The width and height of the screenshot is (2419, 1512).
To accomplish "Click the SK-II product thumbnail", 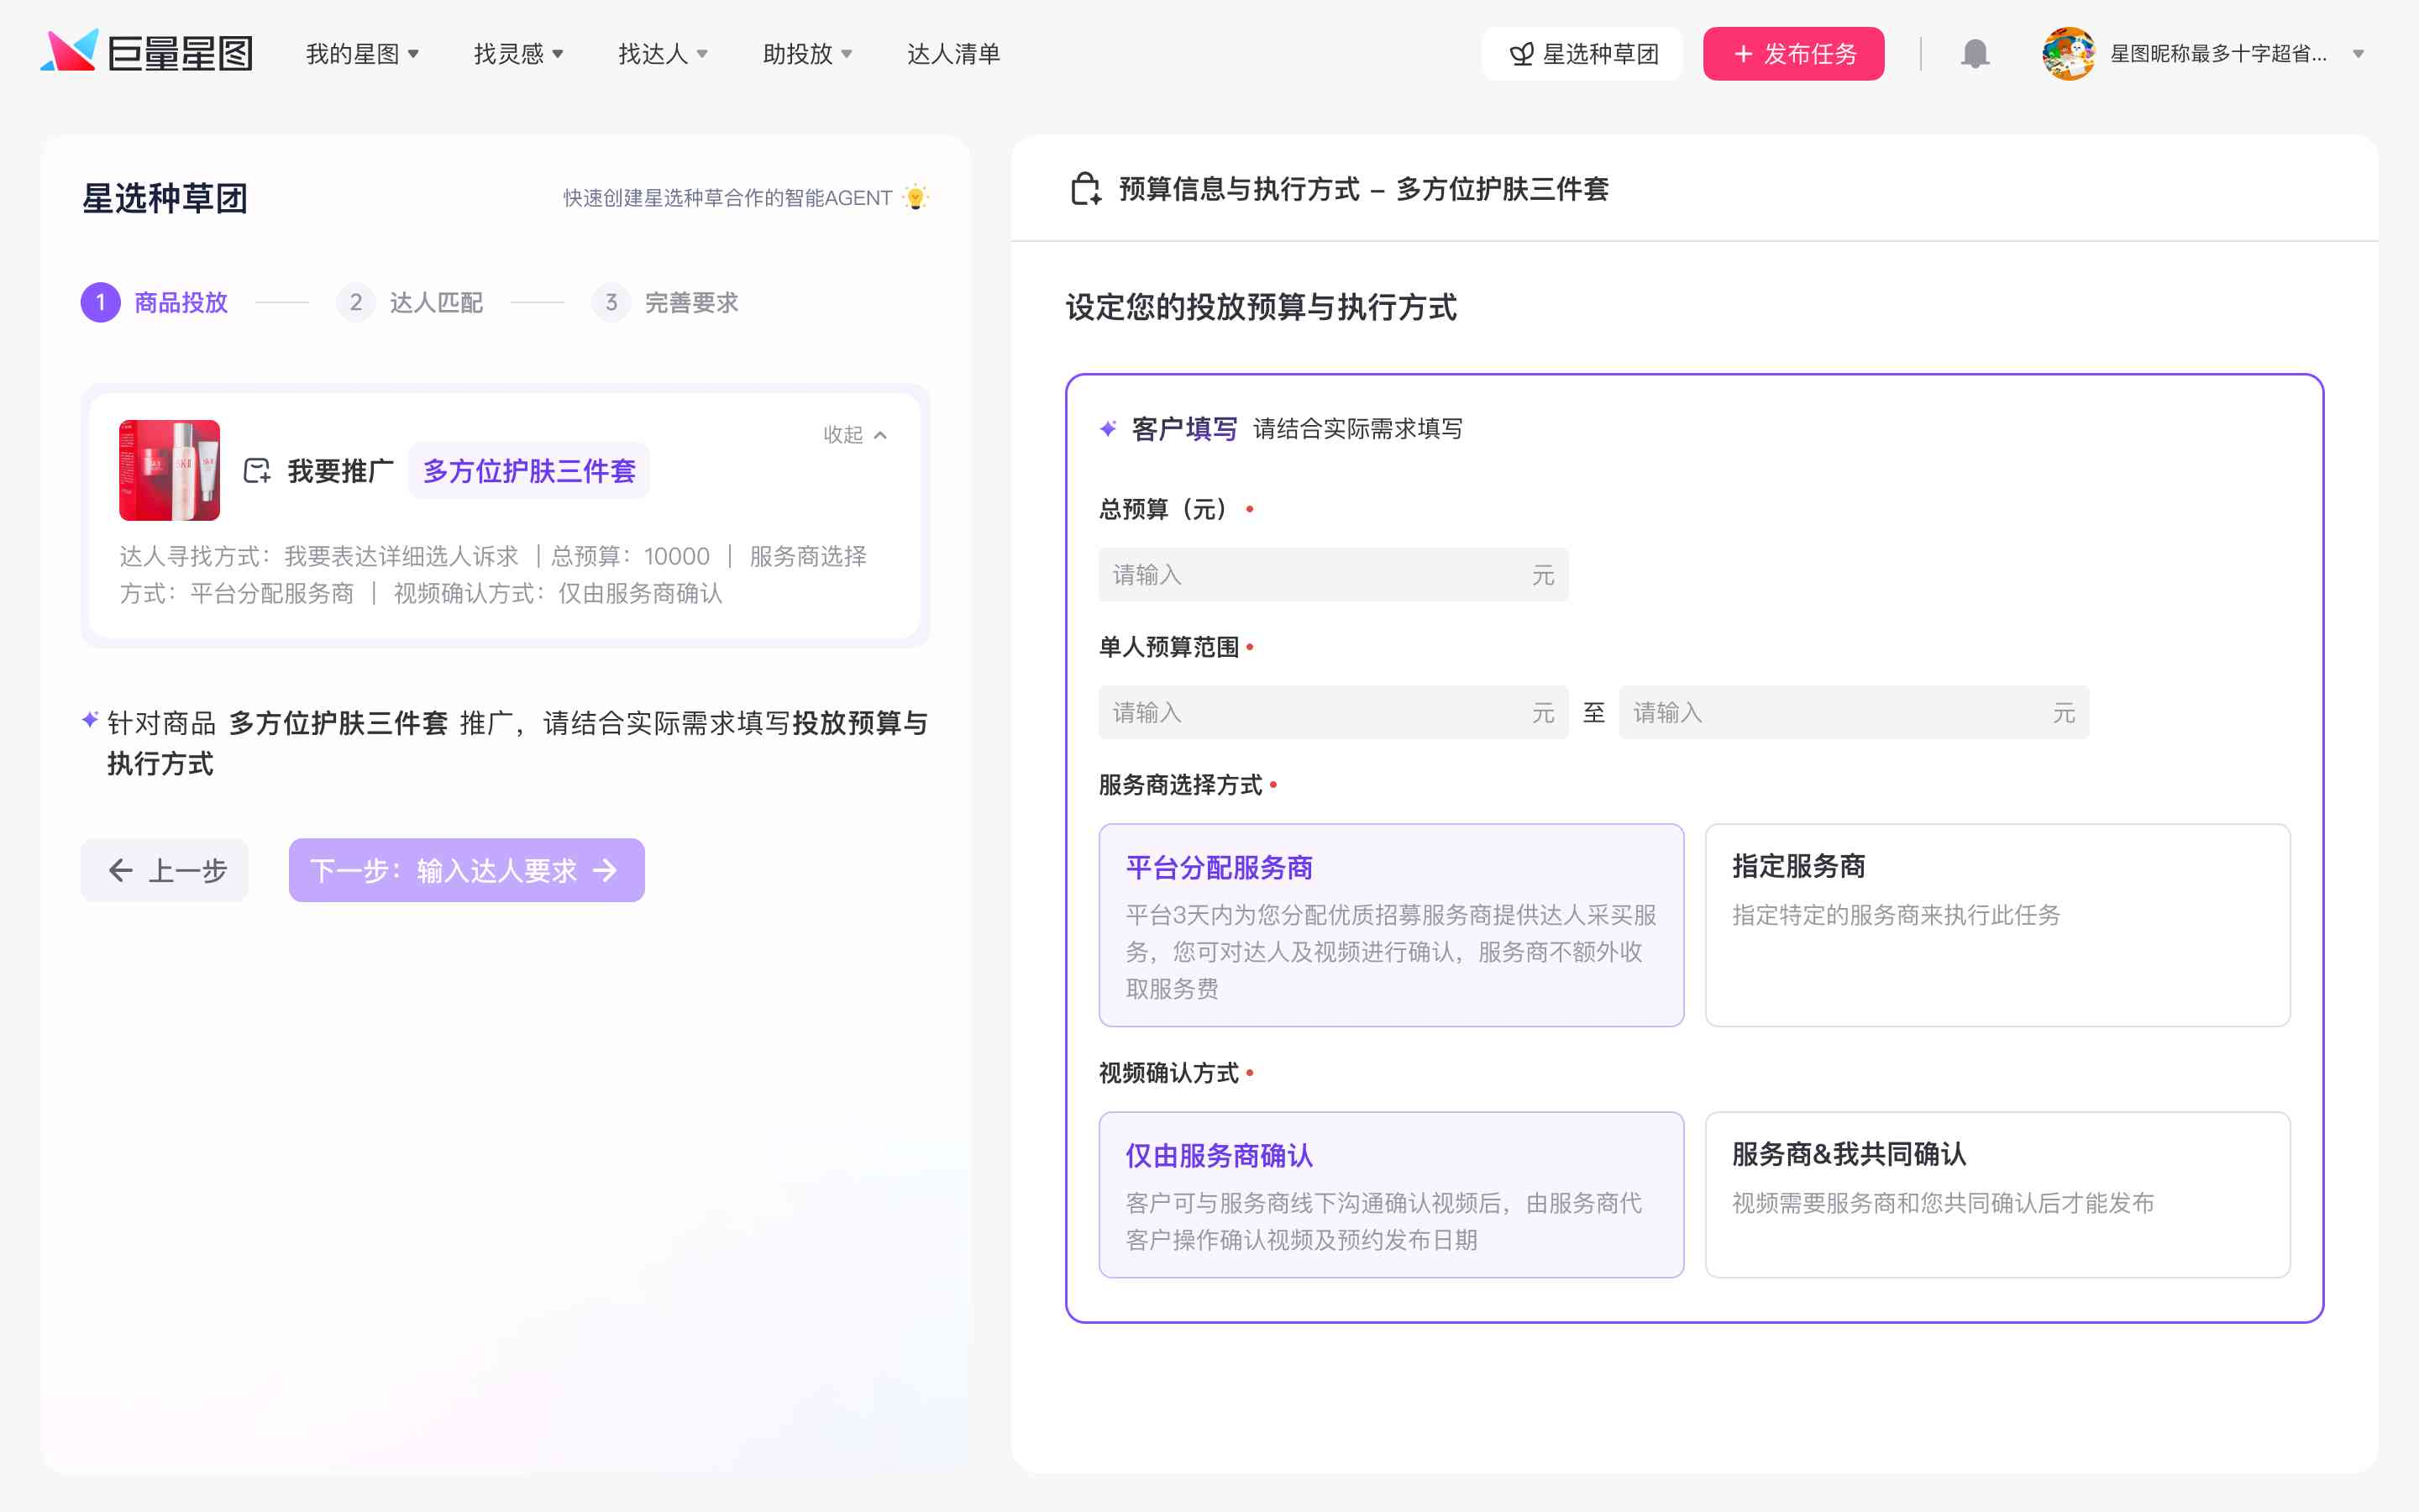I will 169,470.
